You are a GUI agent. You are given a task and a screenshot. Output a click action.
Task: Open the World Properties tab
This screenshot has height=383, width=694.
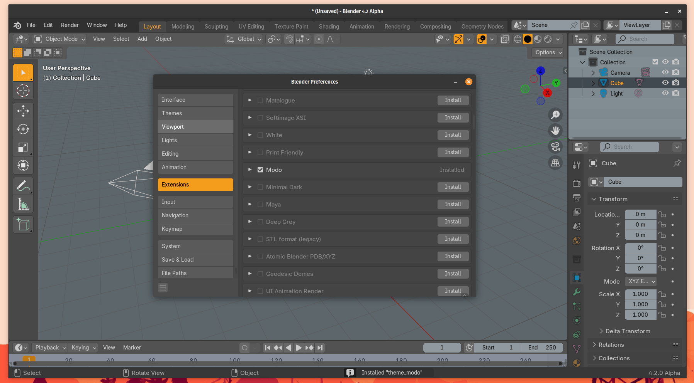[577, 240]
